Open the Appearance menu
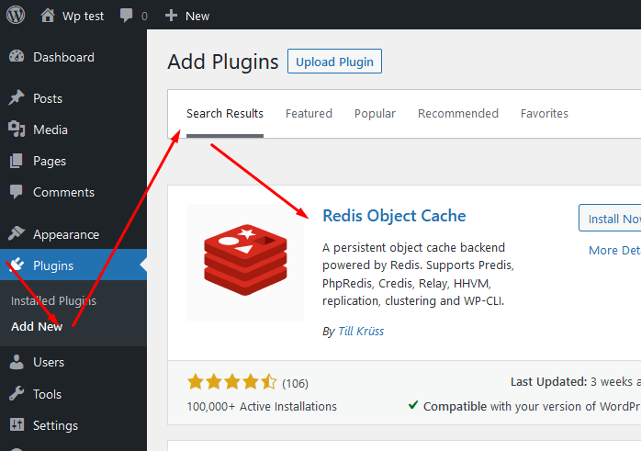The height and width of the screenshot is (451, 641). (x=65, y=234)
